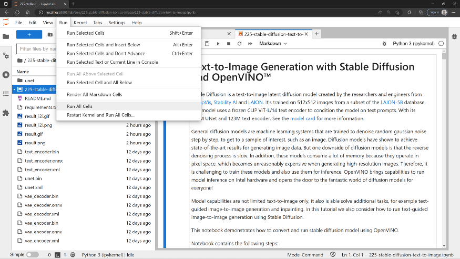Click the restart kernel icon
This screenshot has height=259, width=460.
click(240, 44)
